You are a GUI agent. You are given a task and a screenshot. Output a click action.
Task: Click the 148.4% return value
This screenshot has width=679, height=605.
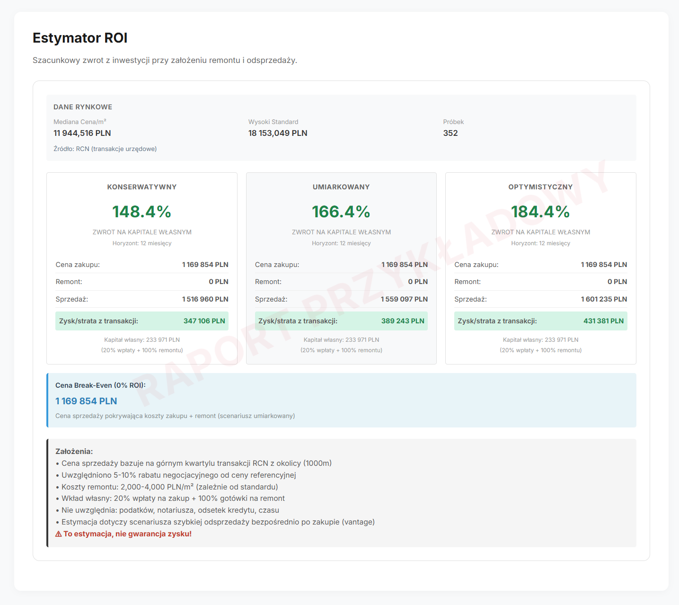click(142, 212)
